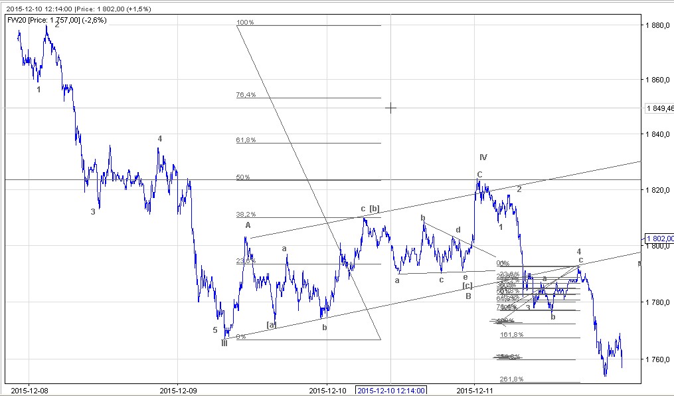
Task: Click the uppercase wave label A
Action: (x=248, y=225)
